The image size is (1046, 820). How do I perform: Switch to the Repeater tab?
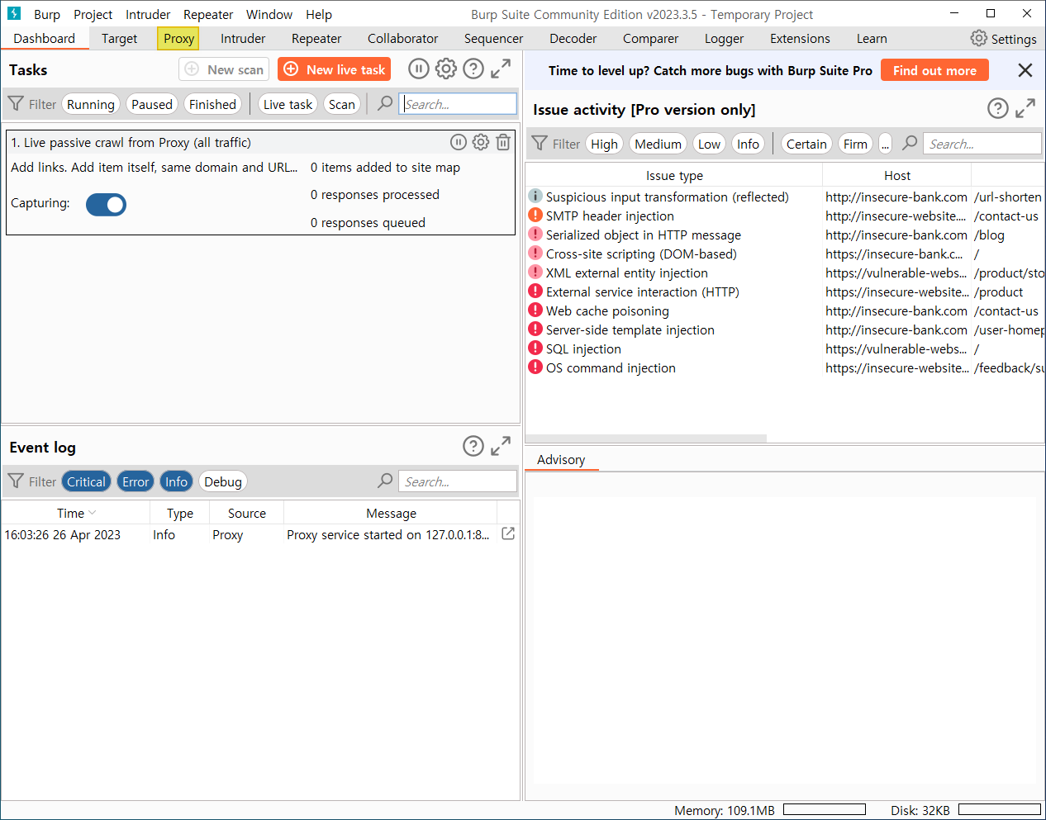tap(316, 38)
